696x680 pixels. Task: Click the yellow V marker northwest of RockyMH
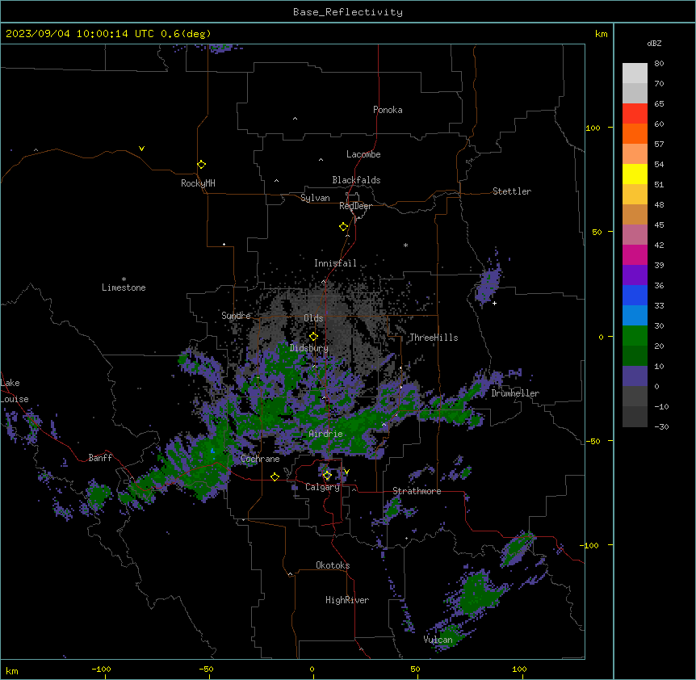(141, 149)
